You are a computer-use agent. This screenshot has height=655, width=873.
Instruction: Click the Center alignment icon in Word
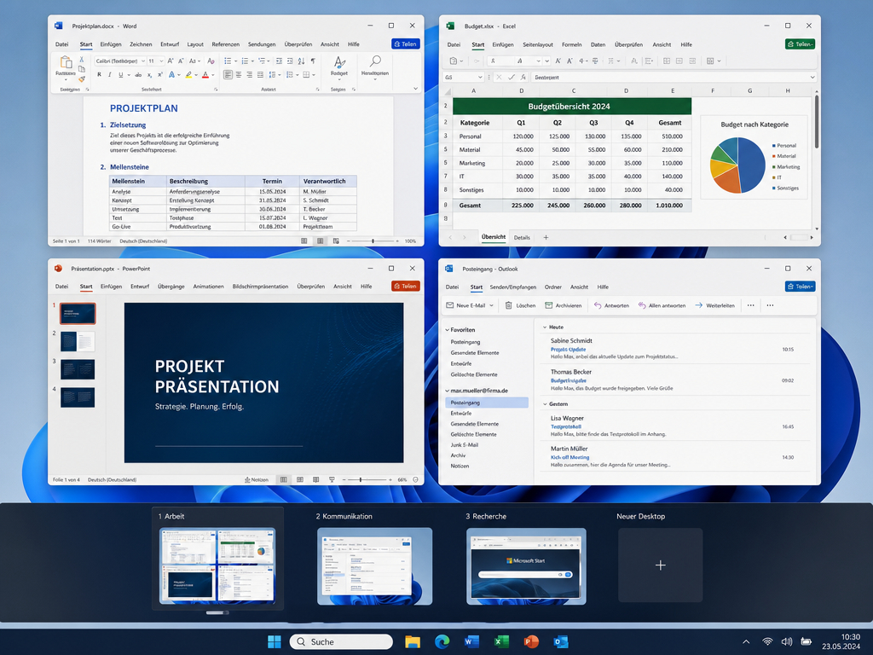(x=239, y=75)
